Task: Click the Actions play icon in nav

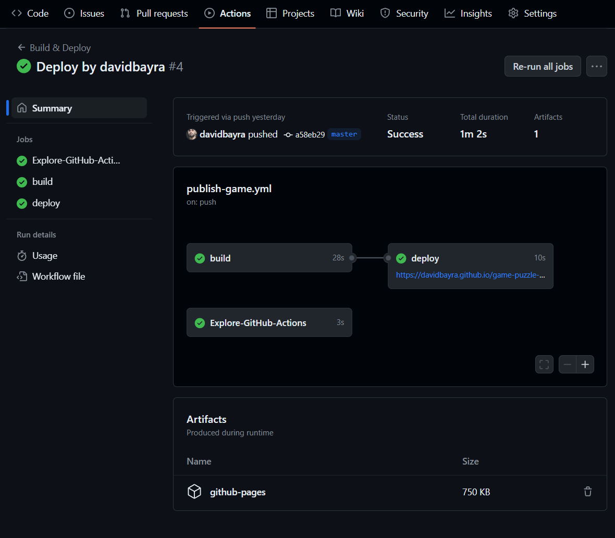Action: (210, 14)
